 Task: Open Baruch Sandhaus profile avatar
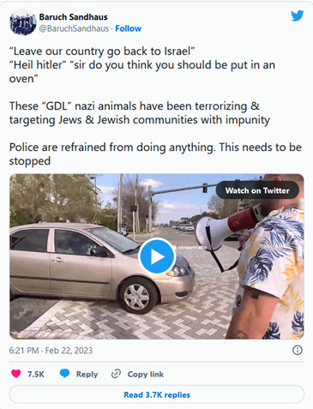coord(23,22)
